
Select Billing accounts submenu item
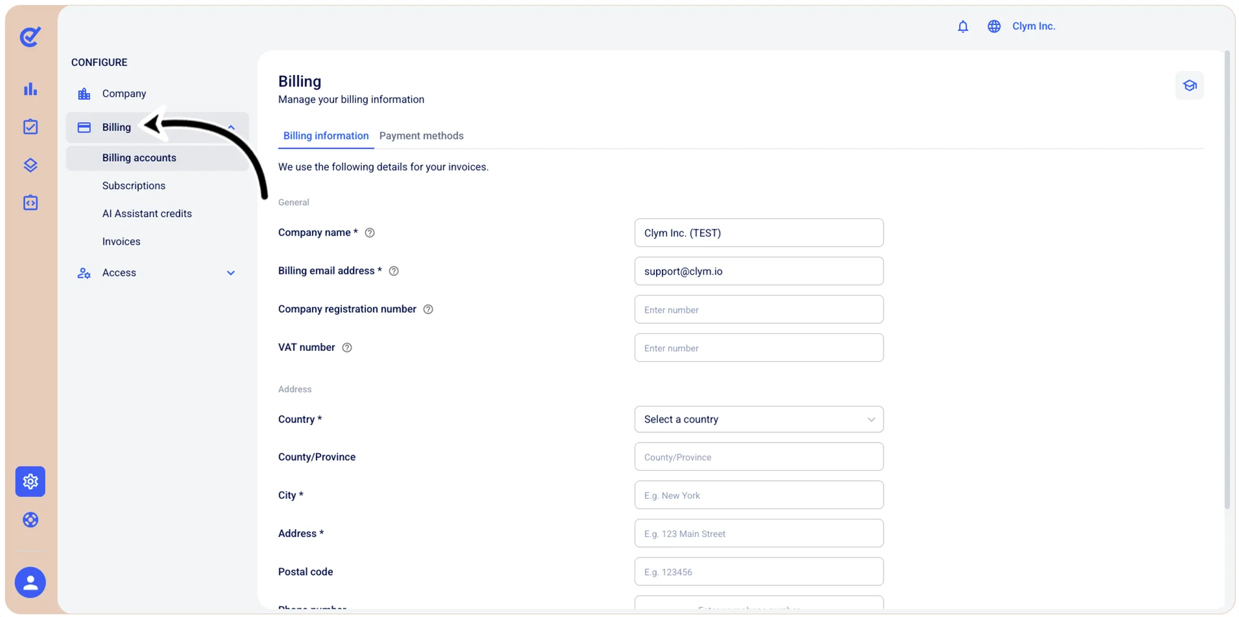coord(157,158)
